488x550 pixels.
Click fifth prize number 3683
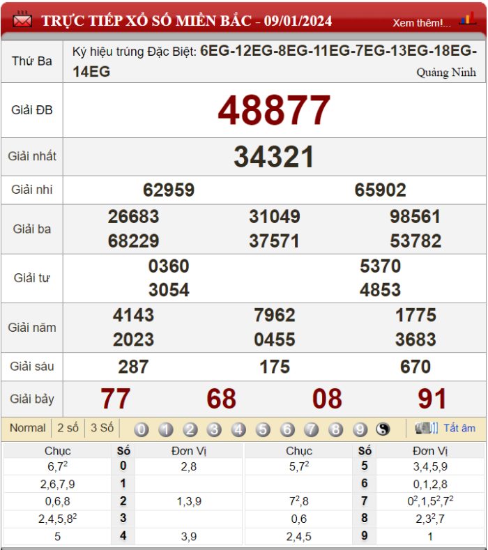[415, 339]
